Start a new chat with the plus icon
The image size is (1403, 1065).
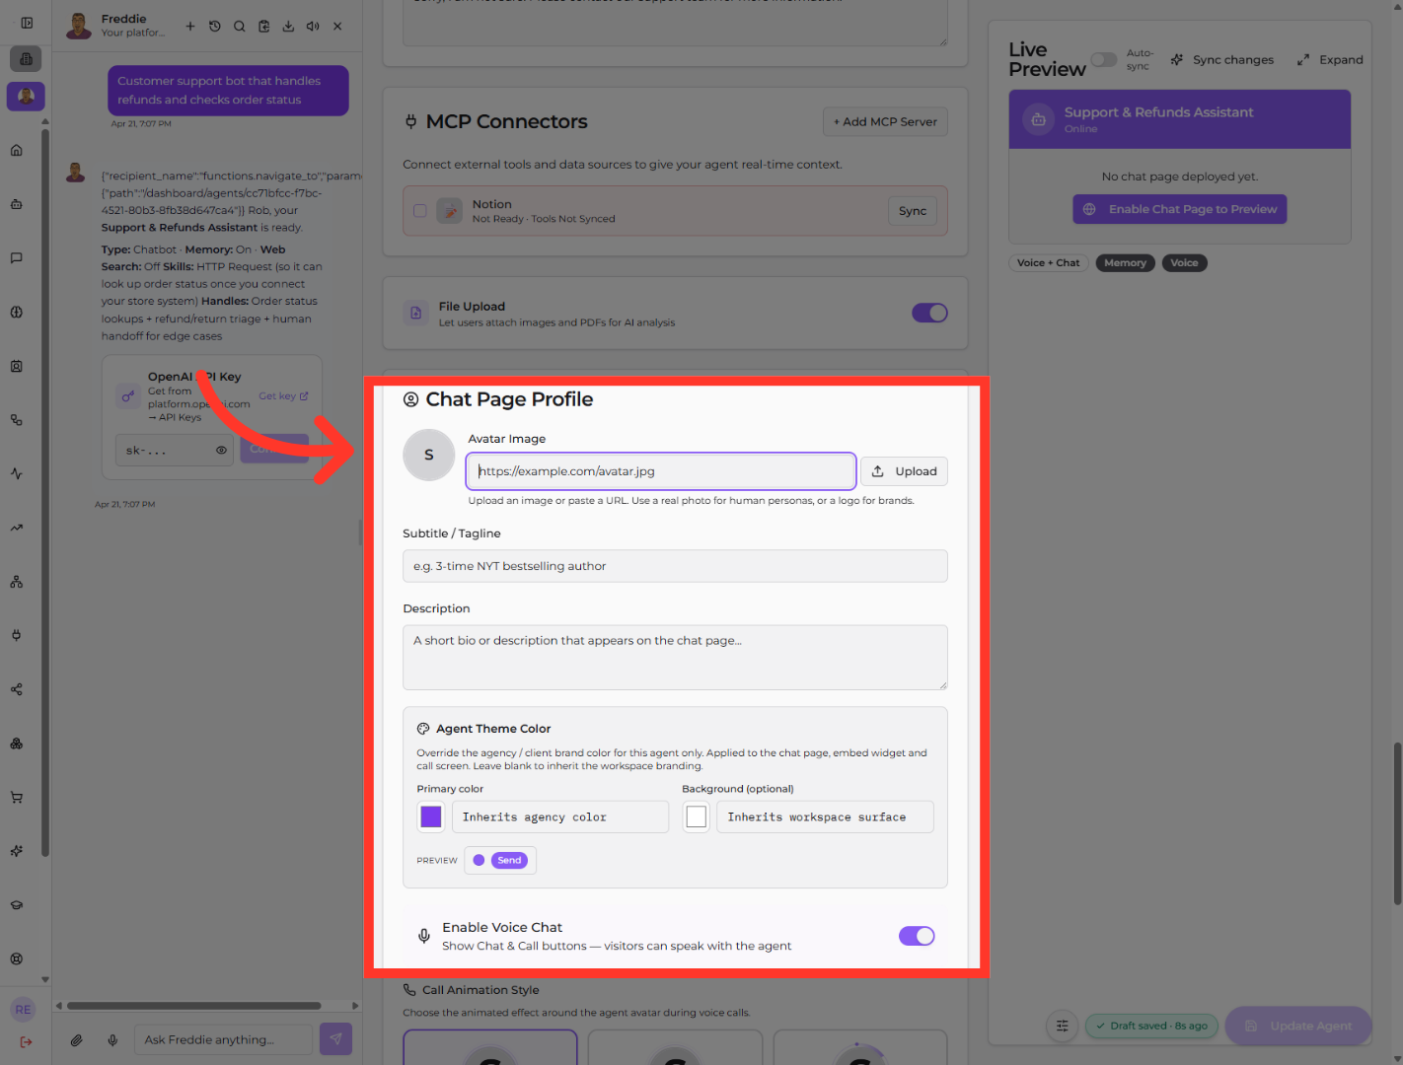190,27
